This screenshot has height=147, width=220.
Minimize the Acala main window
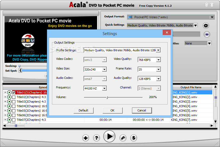(206, 5)
